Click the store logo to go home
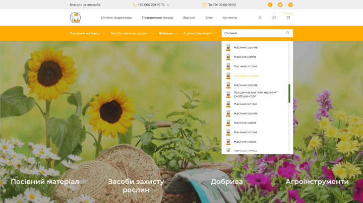Image resolution: width=363 pixels, height=203 pixels. click(75, 18)
